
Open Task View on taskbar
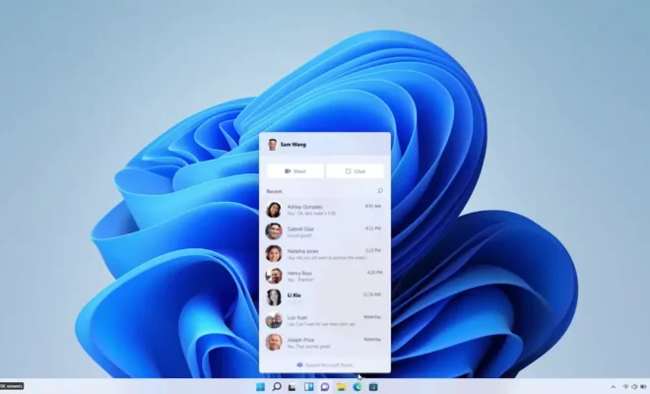292,387
